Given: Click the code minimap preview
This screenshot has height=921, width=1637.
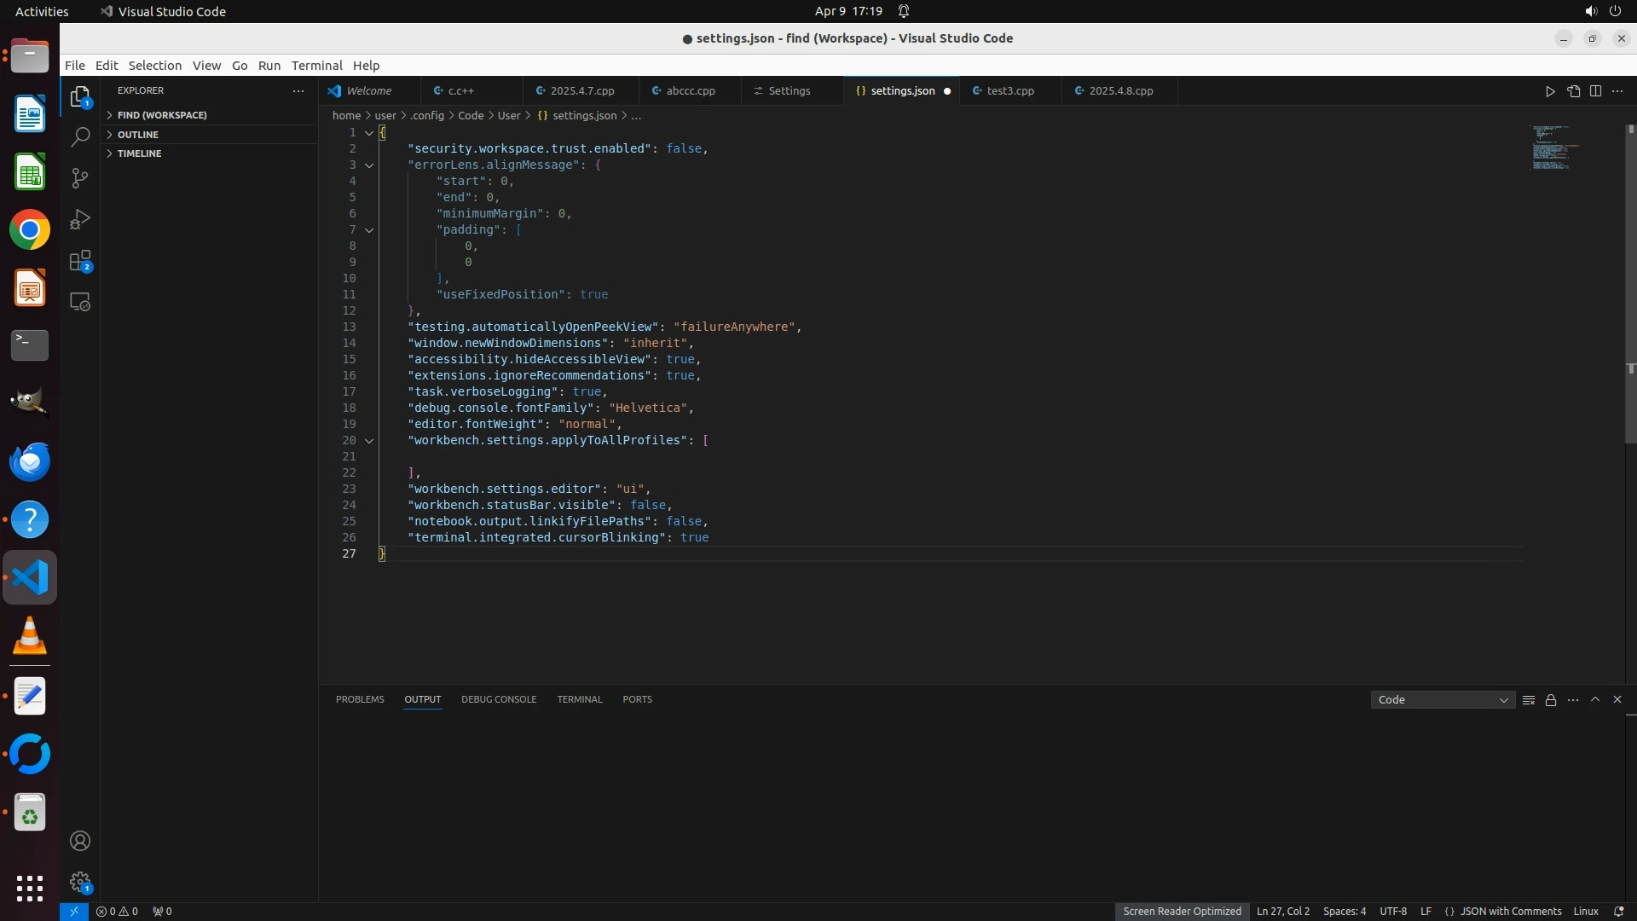Looking at the screenshot, I should 1552,148.
